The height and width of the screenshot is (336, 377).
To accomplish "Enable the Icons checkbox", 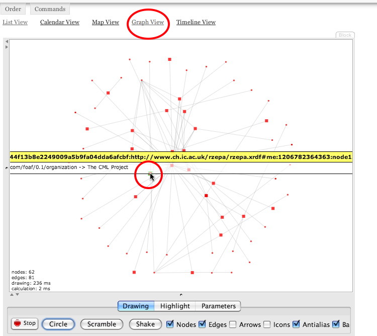I will [x=267, y=324].
